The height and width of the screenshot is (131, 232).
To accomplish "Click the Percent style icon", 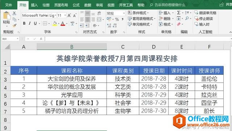I will click(x=117, y=19).
